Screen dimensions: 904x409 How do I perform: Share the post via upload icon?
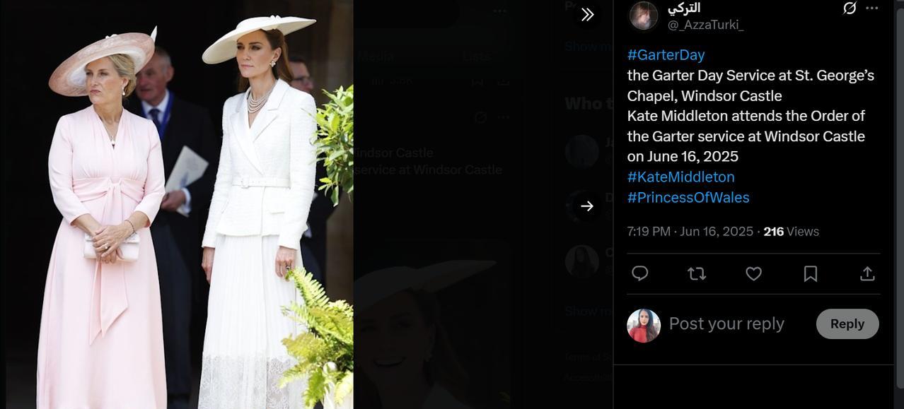pos(867,273)
